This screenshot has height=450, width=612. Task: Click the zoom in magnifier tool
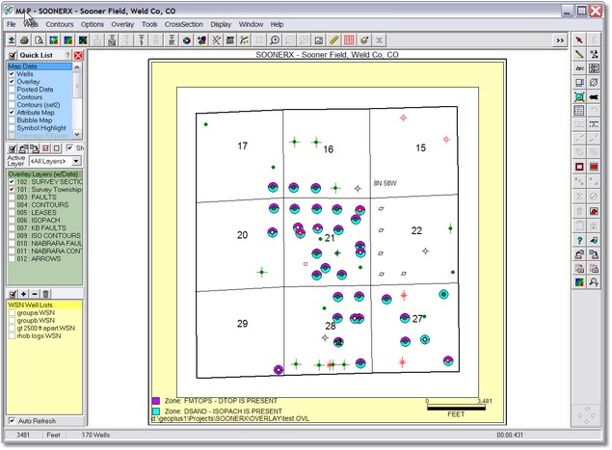276,40
